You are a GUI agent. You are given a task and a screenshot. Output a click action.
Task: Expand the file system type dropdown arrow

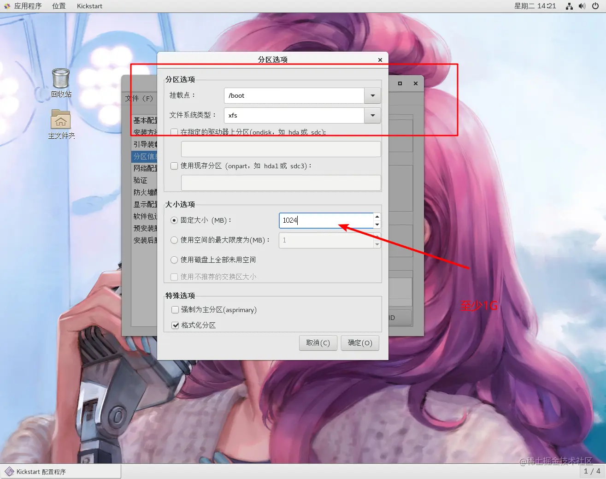(373, 115)
